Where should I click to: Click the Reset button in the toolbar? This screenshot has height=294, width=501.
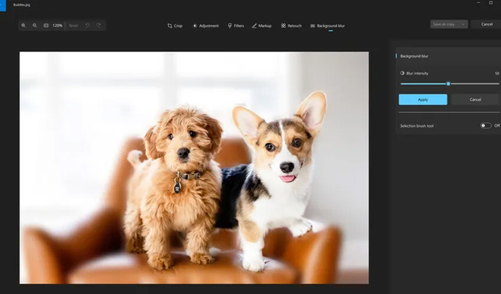pyautogui.click(x=73, y=25)
